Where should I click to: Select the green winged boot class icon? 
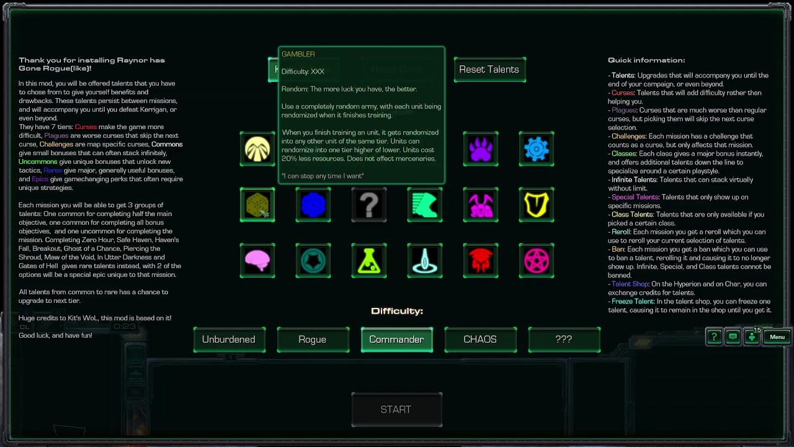(x=425, y=205)
